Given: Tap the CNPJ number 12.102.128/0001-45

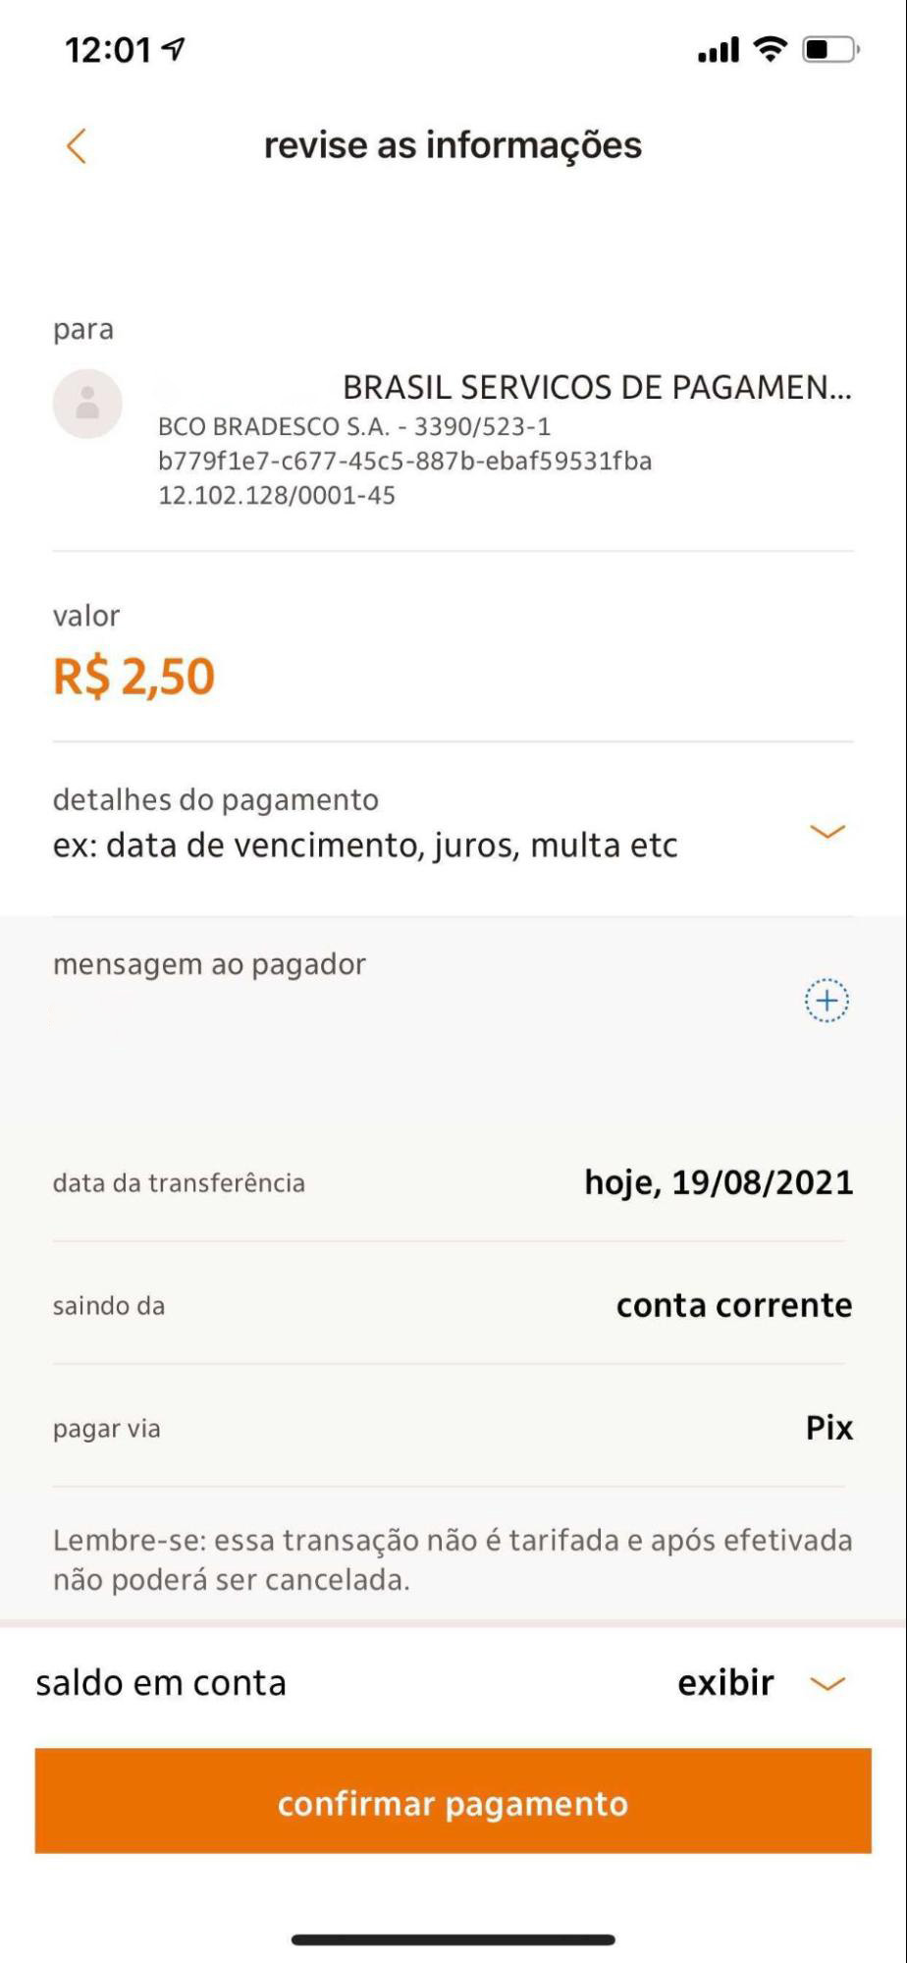Looking at the screenshot, I should point(277,495).
